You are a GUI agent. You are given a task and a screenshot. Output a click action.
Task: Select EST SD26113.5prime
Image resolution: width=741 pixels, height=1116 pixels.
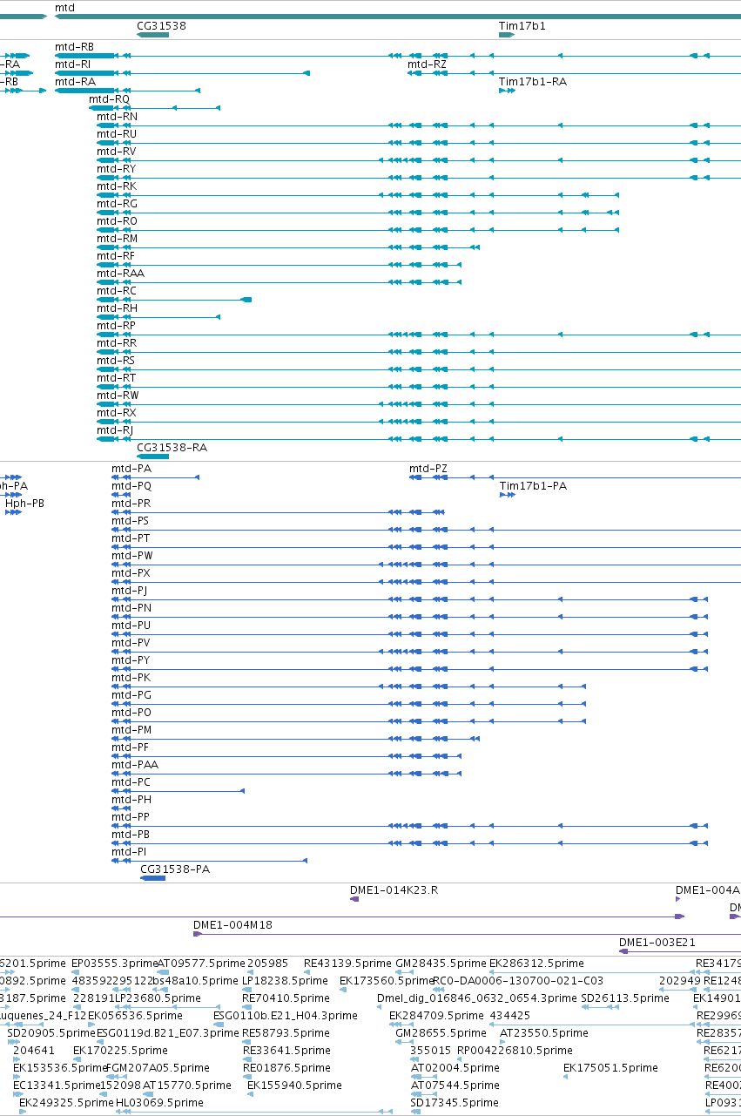coord(624,998)
